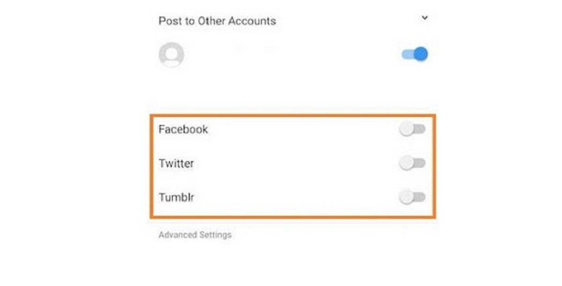Select the Twitter label text
Viewport: 562px width, 286px height.
coord(176,164)
